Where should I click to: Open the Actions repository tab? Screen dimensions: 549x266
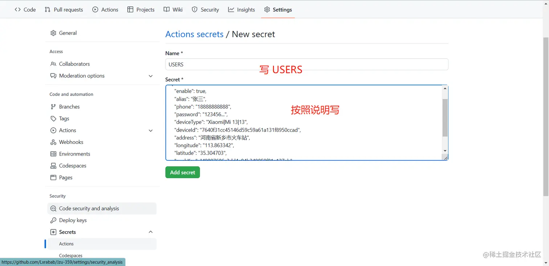(x=105, y=10)
